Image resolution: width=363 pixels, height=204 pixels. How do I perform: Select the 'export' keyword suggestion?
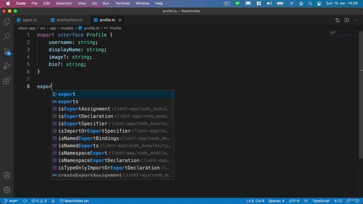113,94
